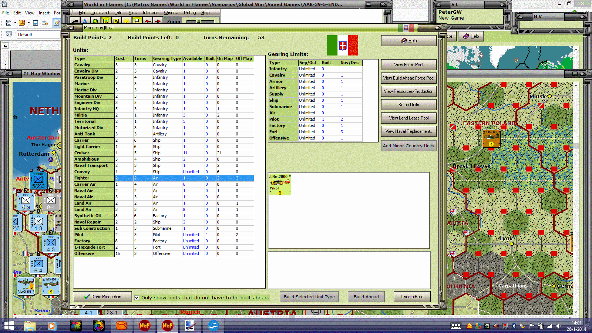Click View Force Pool button

point(409,65)
